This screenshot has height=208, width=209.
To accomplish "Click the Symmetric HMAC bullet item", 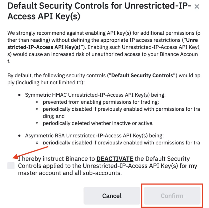I will tap(95, 95).
